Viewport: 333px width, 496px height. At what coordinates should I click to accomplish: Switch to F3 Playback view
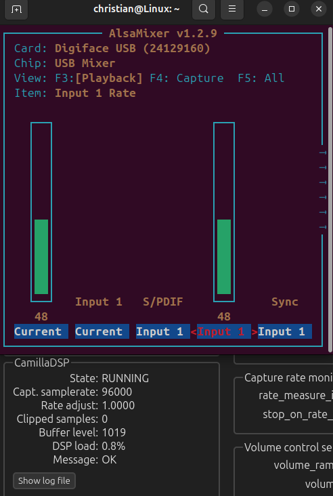(99, 78)
